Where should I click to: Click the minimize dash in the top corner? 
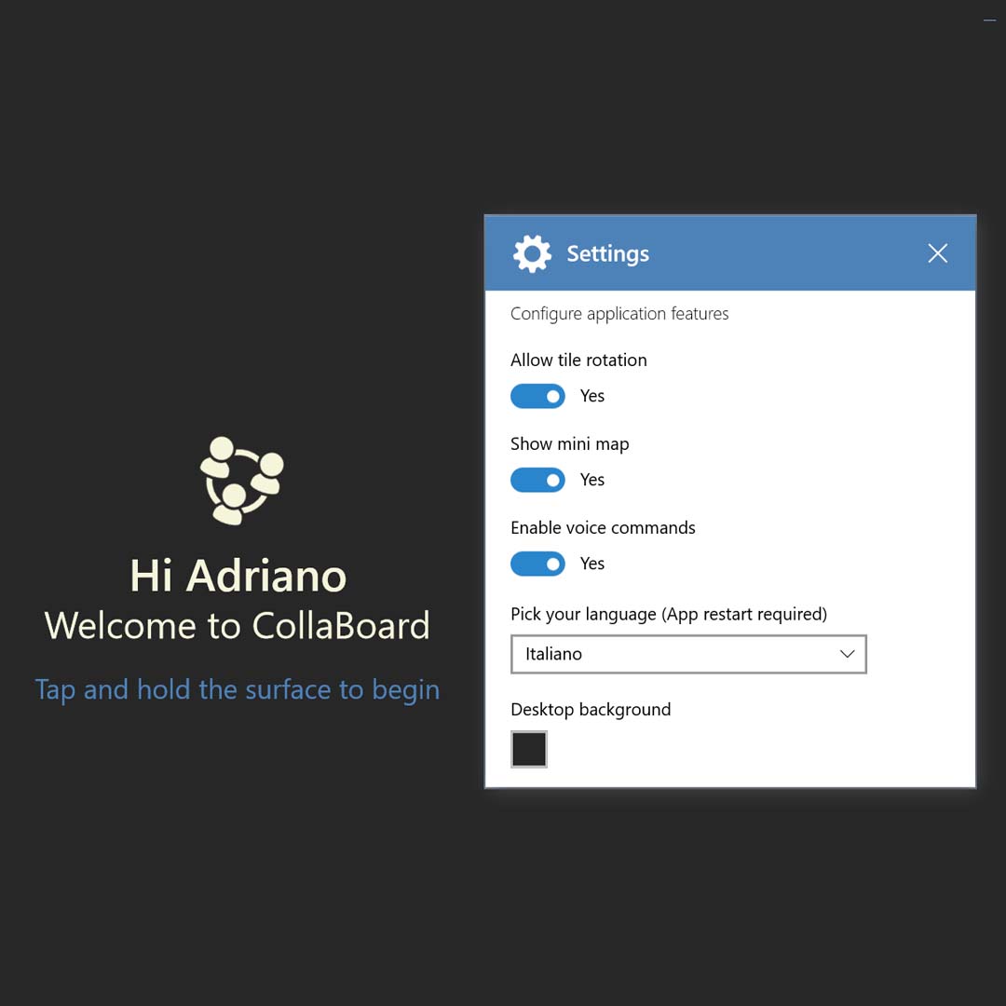[x=989, y=20]
